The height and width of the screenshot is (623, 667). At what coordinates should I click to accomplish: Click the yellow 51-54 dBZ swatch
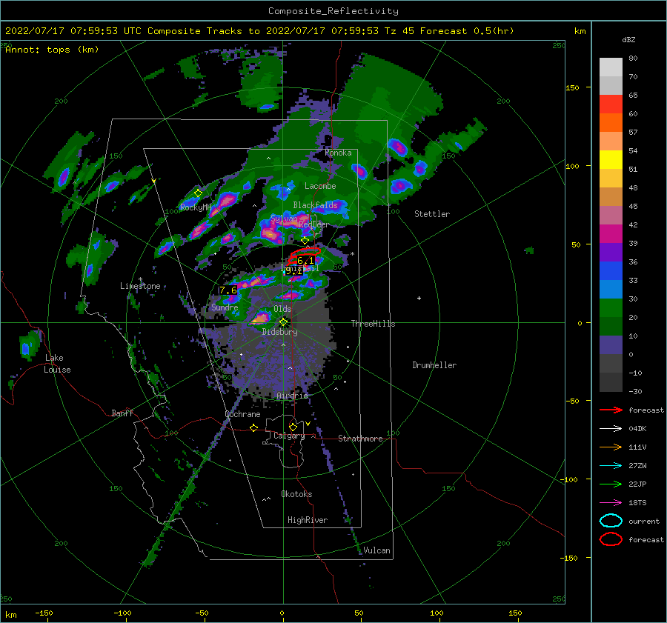coord(611,160)
